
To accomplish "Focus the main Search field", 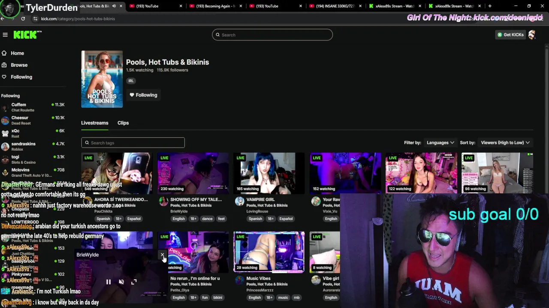I will click(272, 35).
